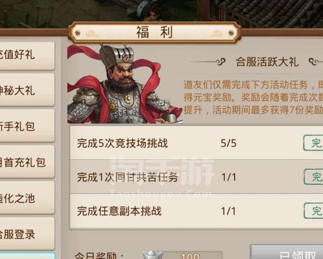Click the 完成 button for 竞技场挑战
The image size is (323, 259).
pos(313,142)
